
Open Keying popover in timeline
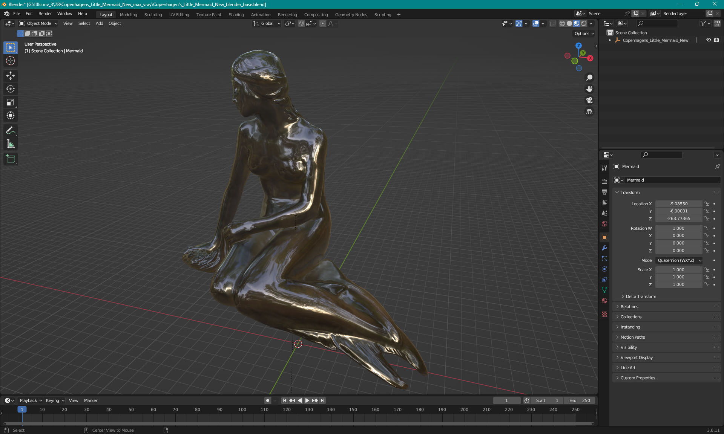tap(55, 400)
